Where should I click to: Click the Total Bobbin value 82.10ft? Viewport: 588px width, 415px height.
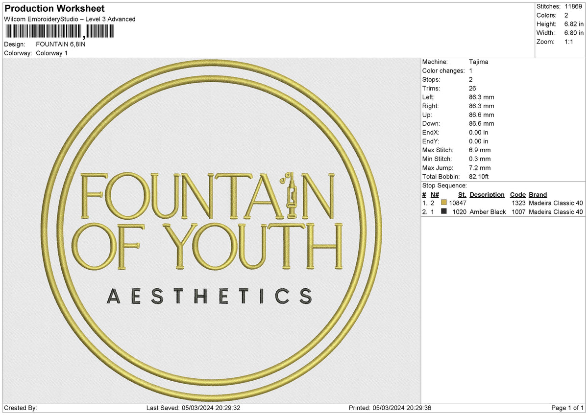click(x=479, y=176)
